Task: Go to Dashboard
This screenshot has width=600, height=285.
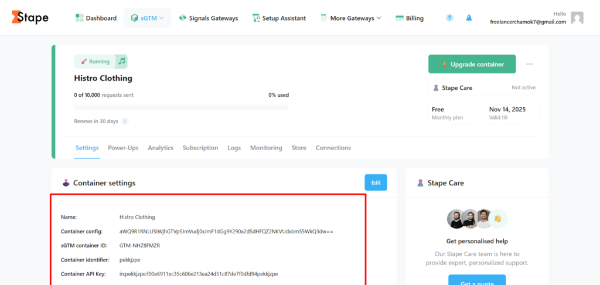Action: tap(96, 18)
